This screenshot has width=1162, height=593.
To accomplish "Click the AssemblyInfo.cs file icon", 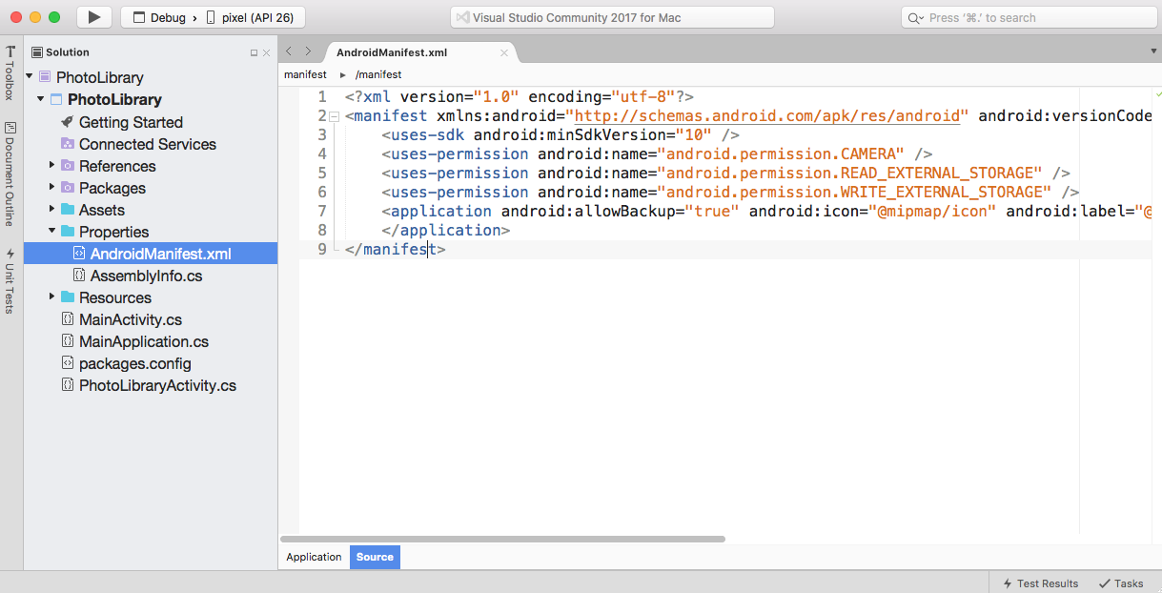I will pyautogui.click(x=79, y=276).
